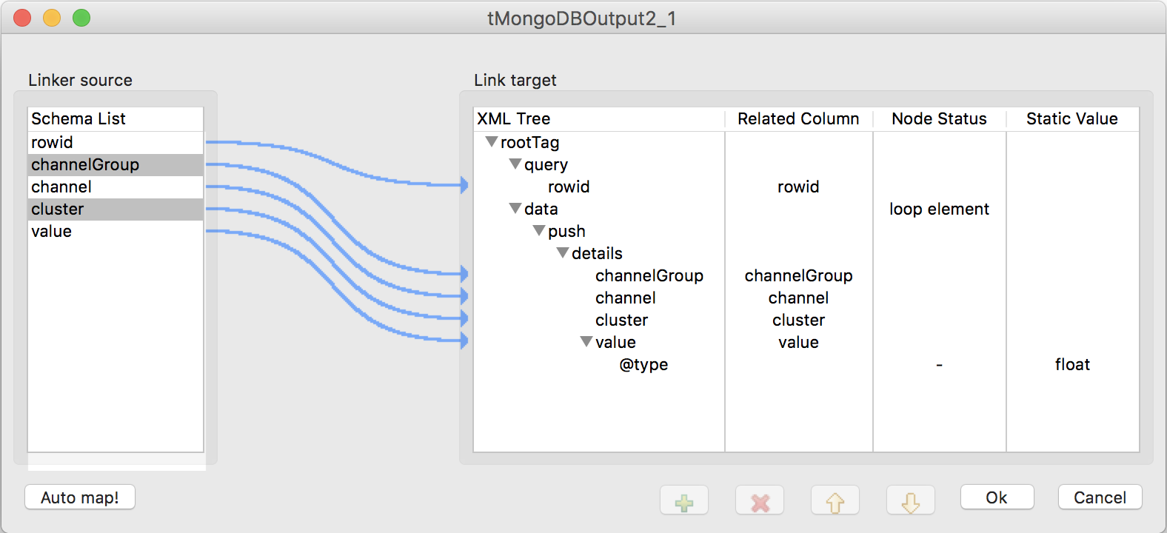This screenshot has height=533, width=1167.
Task: Click the Schema List column header
Action: pyautogui.click(x=116, y=118)
